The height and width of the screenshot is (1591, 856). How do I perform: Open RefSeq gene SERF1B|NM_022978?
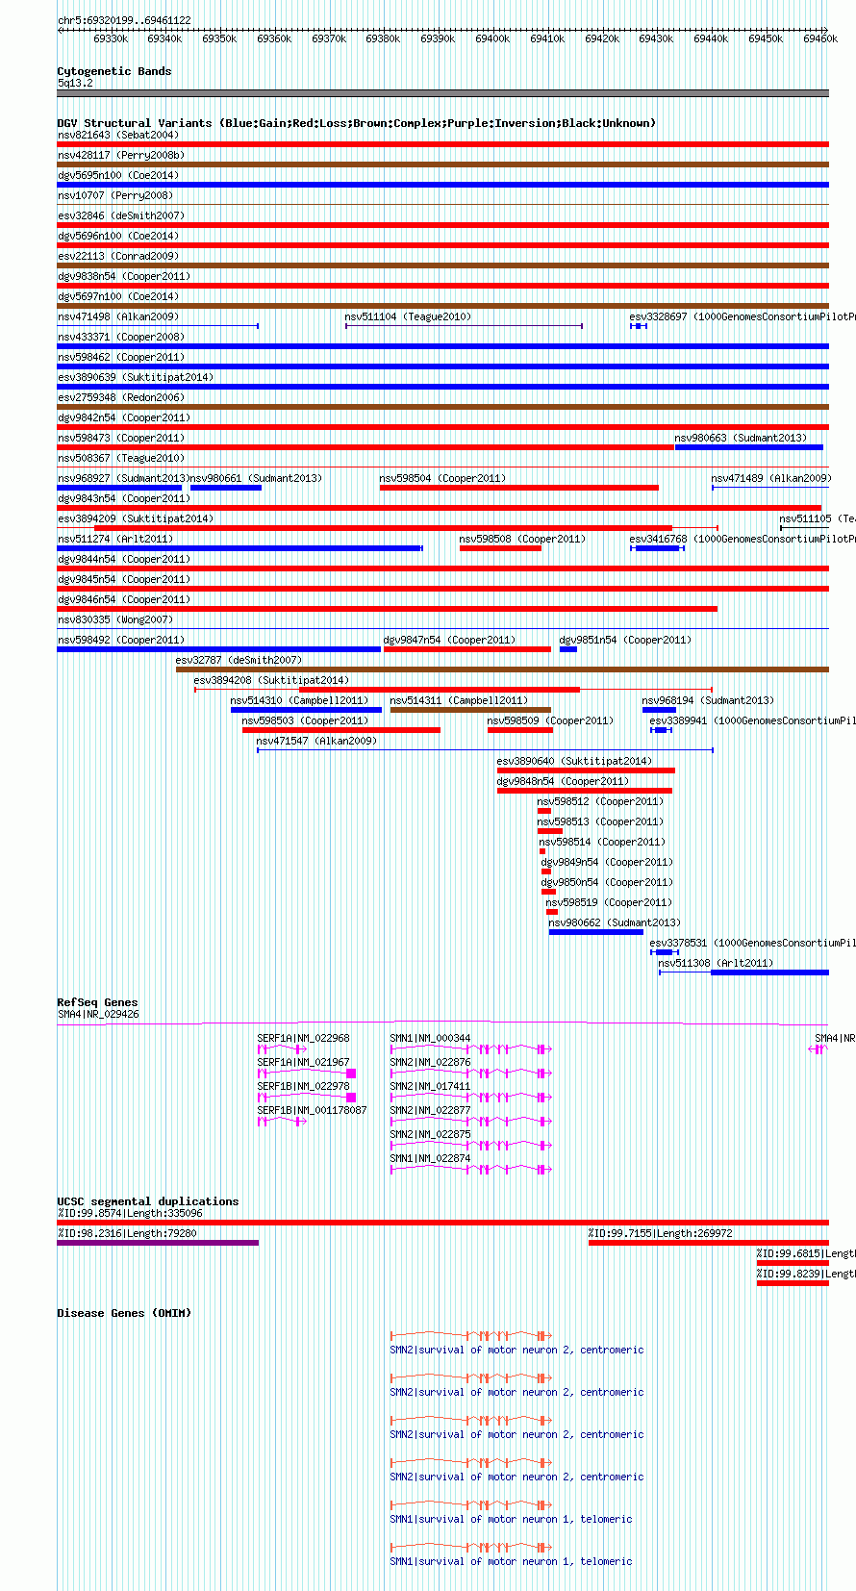(x=304, y=1086)
